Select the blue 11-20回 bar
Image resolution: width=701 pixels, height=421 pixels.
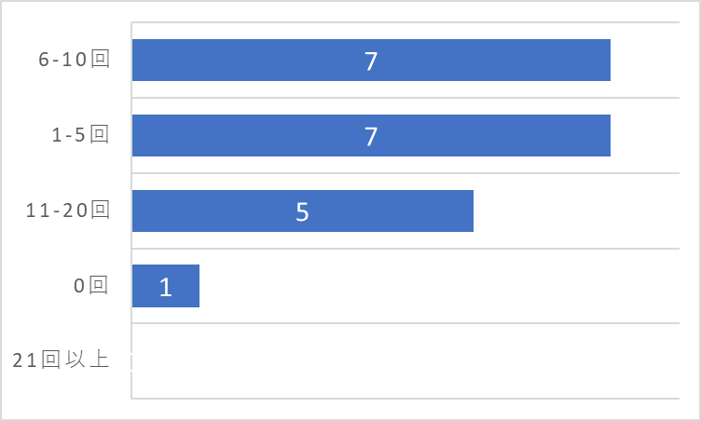coord(303,210)
